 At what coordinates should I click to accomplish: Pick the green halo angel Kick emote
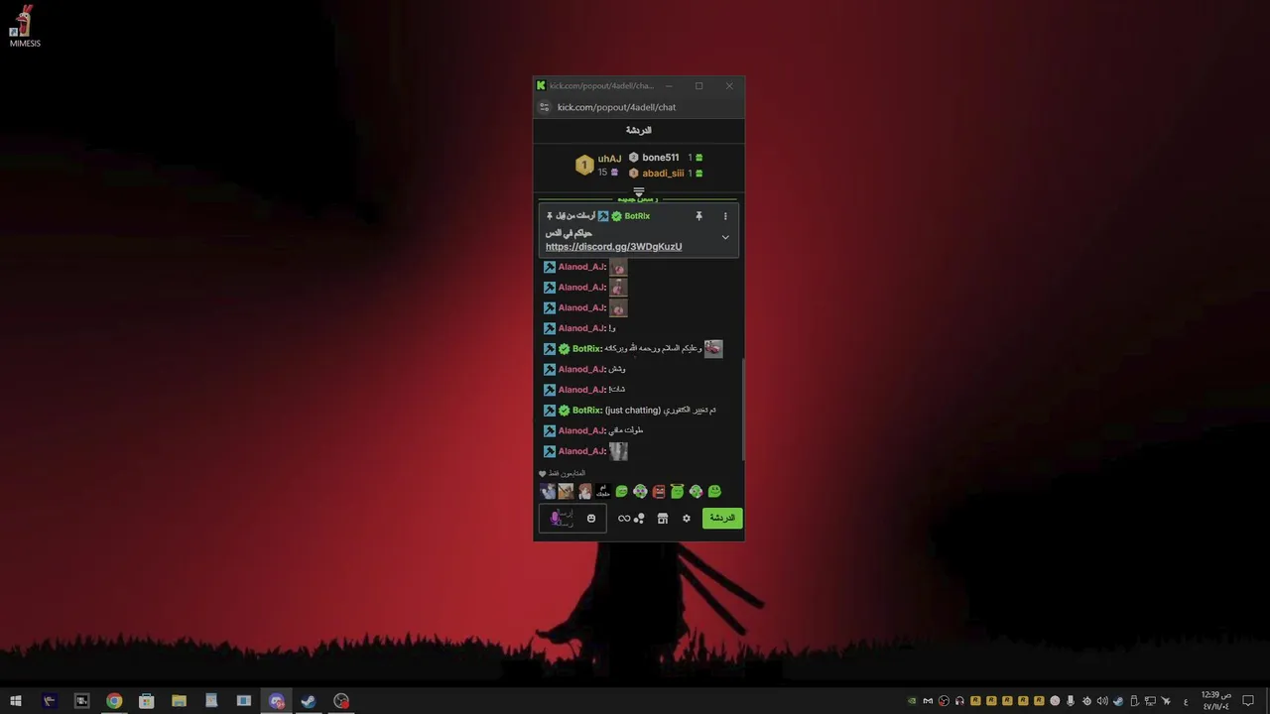click(678, 491)
